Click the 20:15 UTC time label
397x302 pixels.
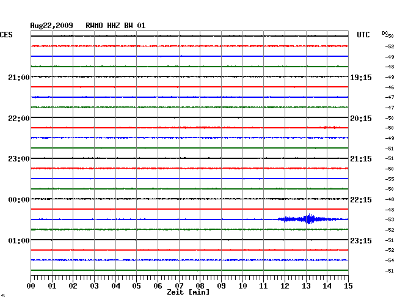(x=361, y=119)
